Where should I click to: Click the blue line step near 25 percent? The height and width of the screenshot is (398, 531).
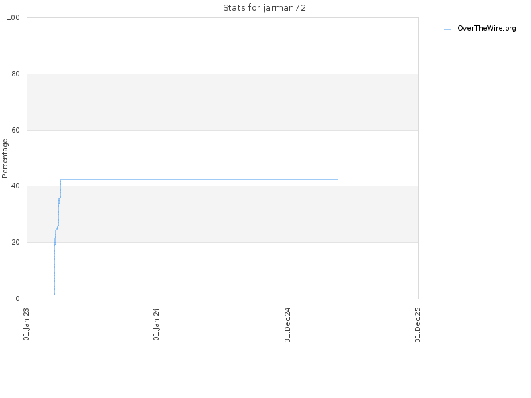pos(56,229)
